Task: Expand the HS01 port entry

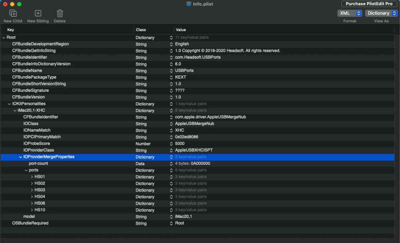Action: coord(32,177)
